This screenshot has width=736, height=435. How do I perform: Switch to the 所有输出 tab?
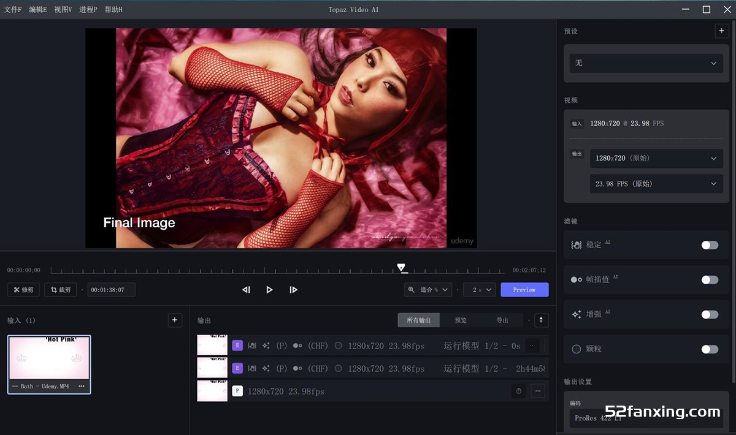click(x=419, y=320)
